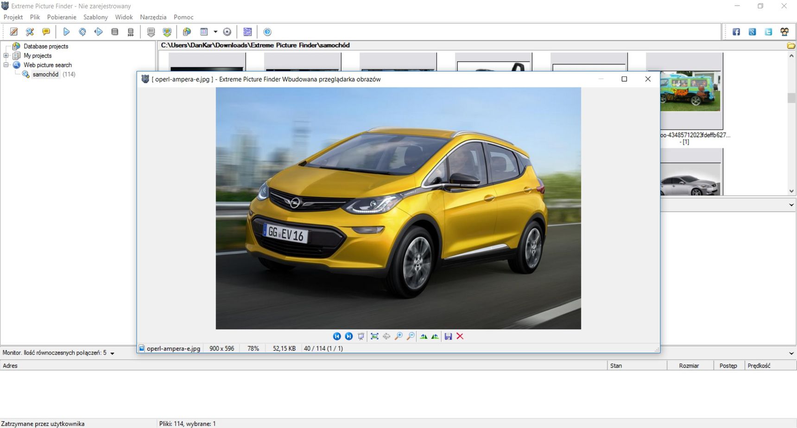
Task: Open simultaneous connections dropdown arrow
Action: click(x=112, y=353)
